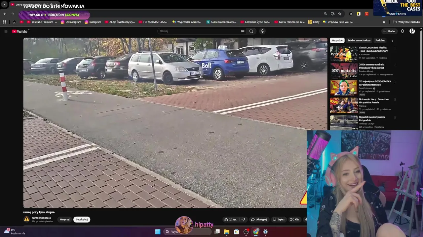This screenshot has width=423, height=237.
Task: Click the video title umrę przy tym słupie
Action: [39, 212]
